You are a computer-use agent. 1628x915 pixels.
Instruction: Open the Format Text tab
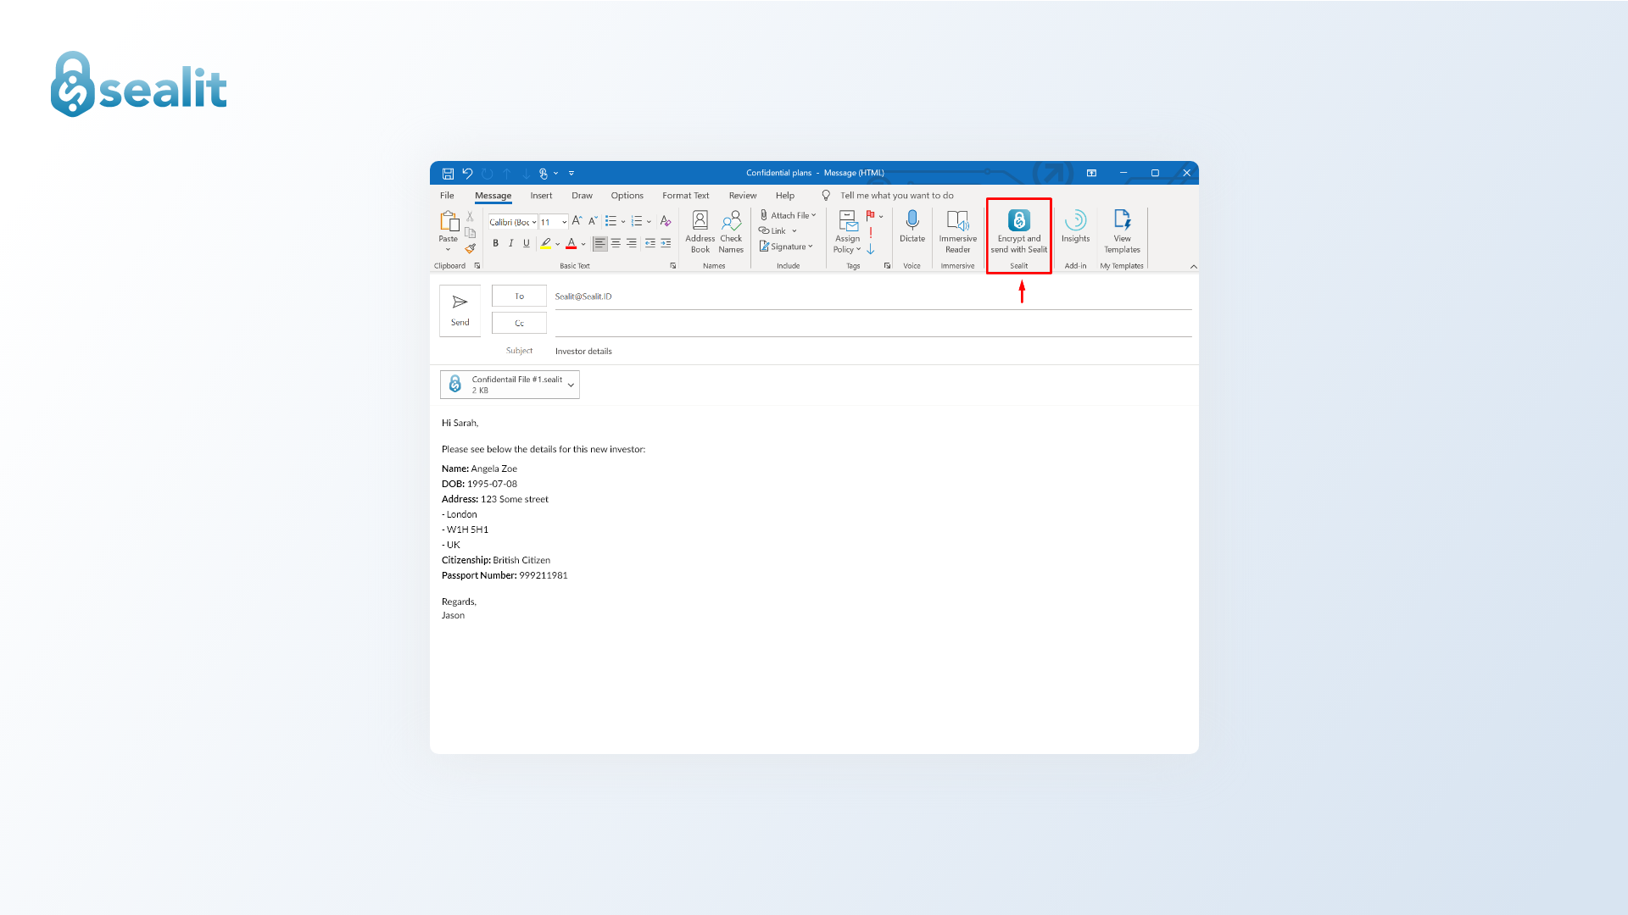click(685, 196)
